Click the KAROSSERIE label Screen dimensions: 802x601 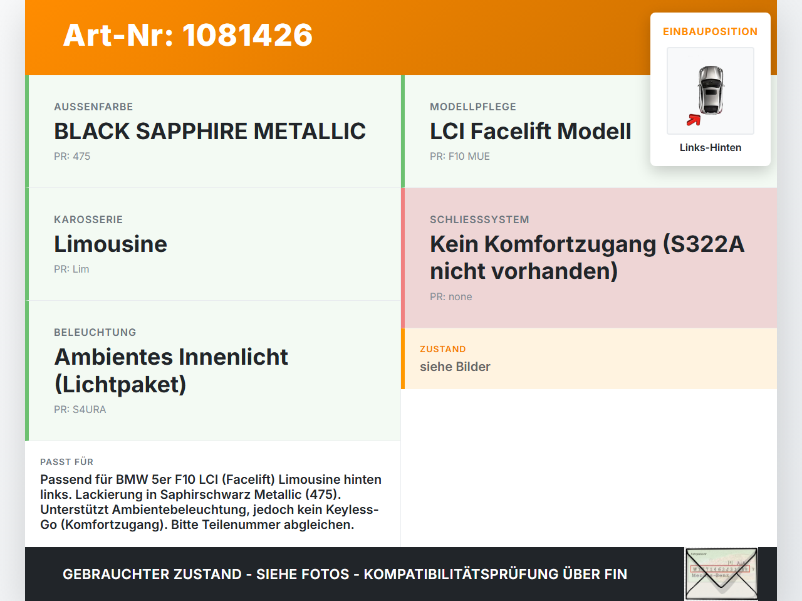[88, 219]
